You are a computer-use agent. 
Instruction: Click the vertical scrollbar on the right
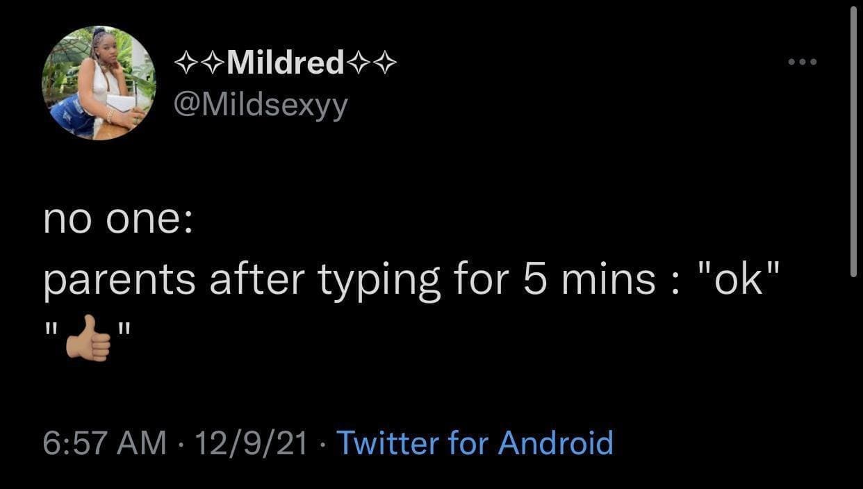click(854, 139)
